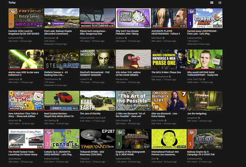
Task: Open Threadripper delid video thumbnail
Action: [x=205, y=59]
